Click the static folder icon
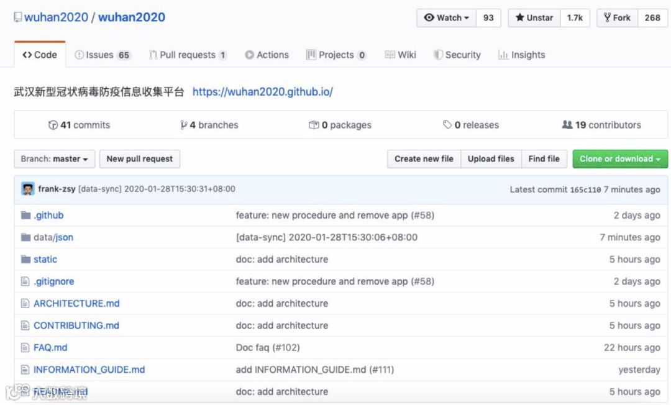Screen dimensions: 671x405 25,260
